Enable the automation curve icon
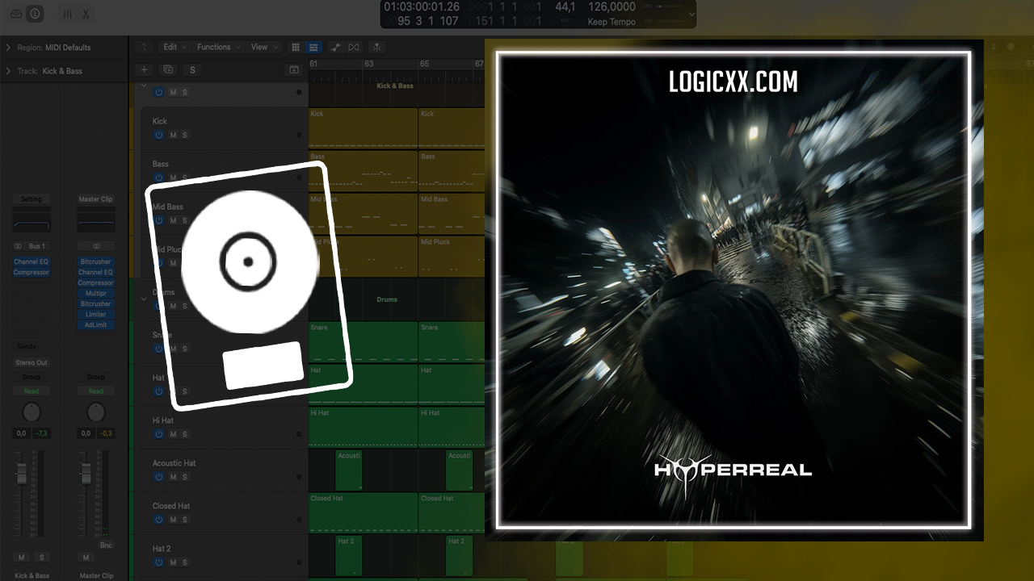 click(335, 48)
